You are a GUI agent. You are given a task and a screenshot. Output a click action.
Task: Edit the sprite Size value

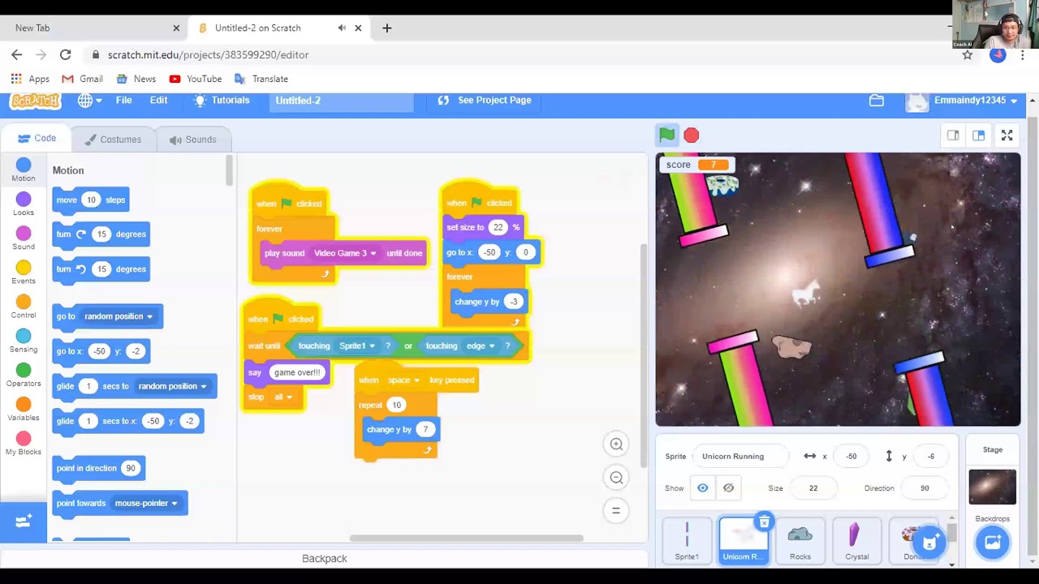(x=813, y=488)
